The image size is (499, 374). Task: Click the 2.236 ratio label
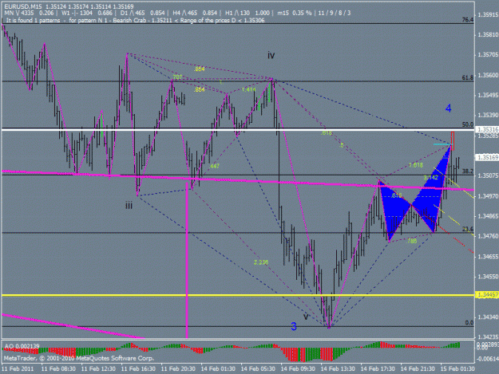click(261, 262)
